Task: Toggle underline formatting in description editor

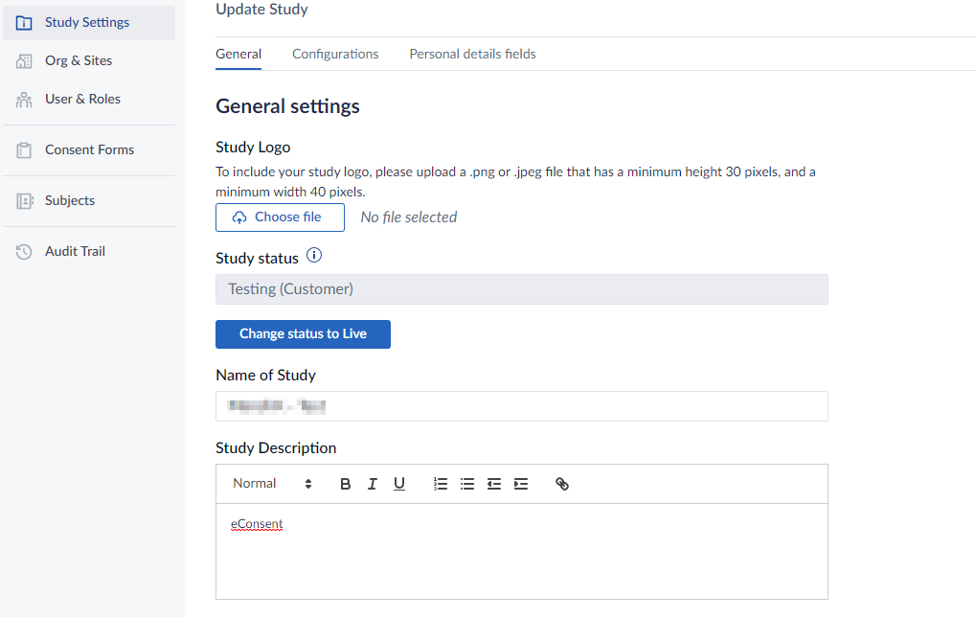Action: [x=399, y=484]
